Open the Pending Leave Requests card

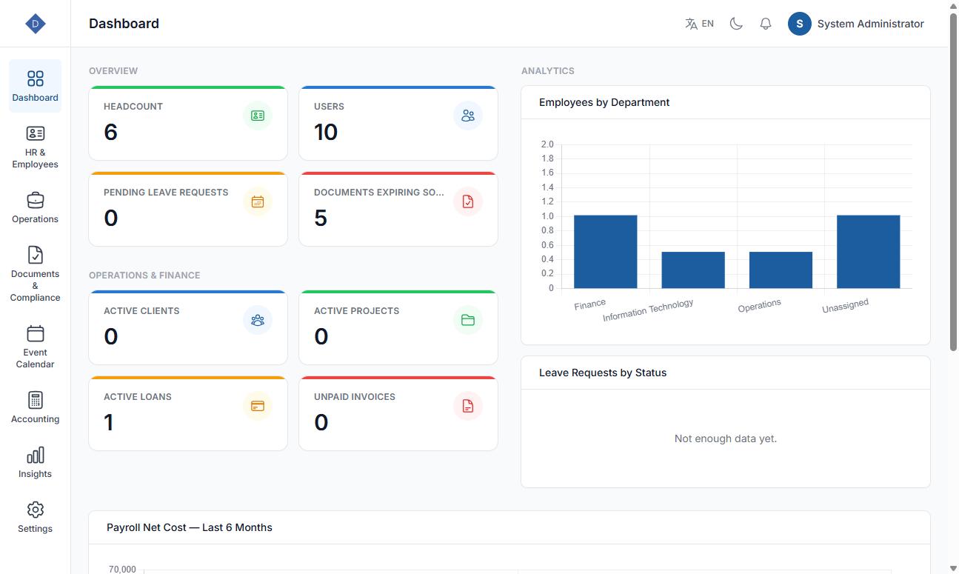coord(188,209)
